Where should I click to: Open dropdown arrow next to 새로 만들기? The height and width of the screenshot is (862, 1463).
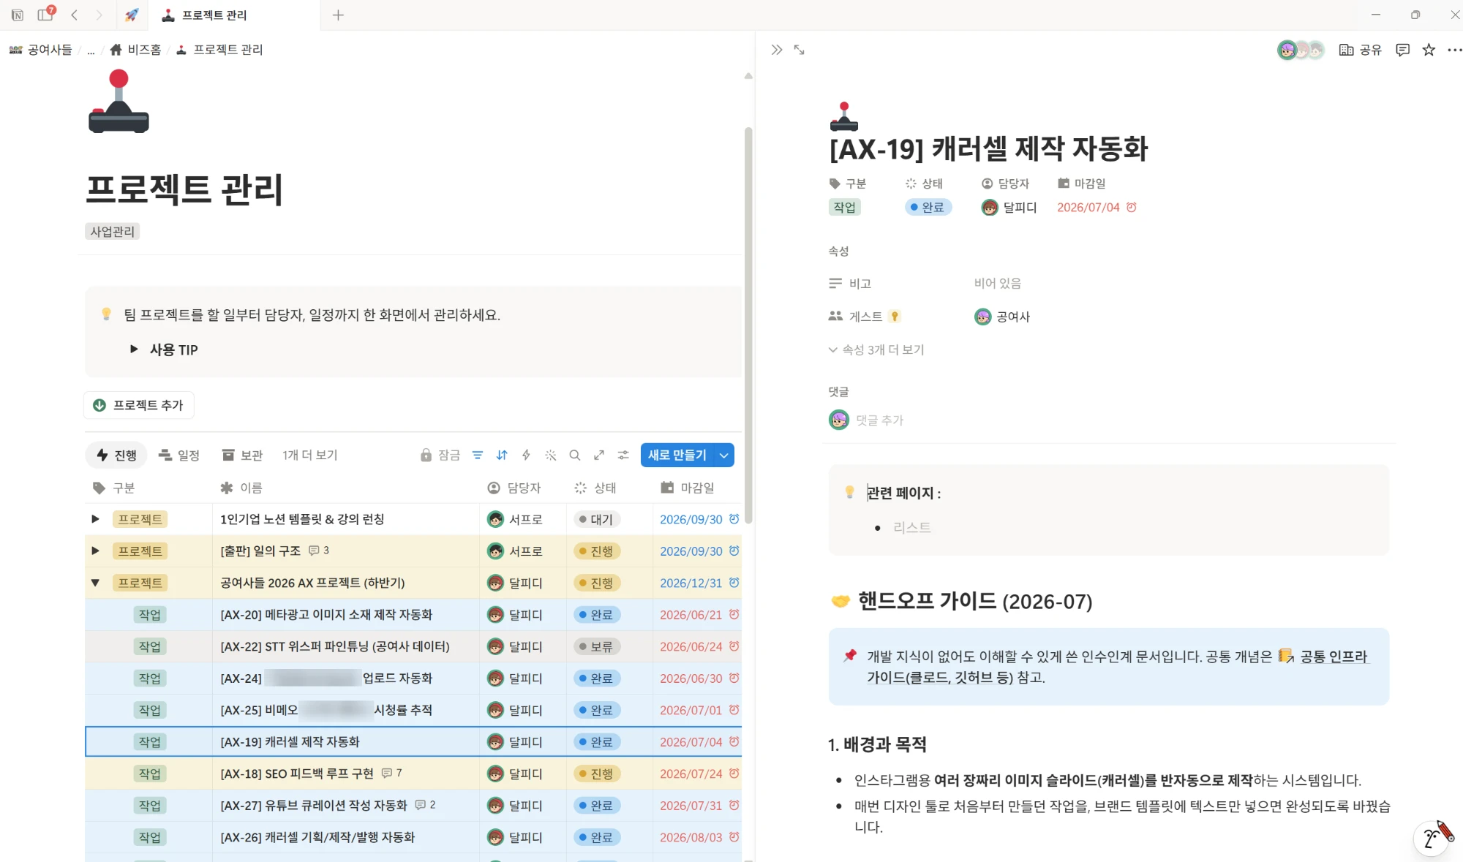[x=724, y=455]
